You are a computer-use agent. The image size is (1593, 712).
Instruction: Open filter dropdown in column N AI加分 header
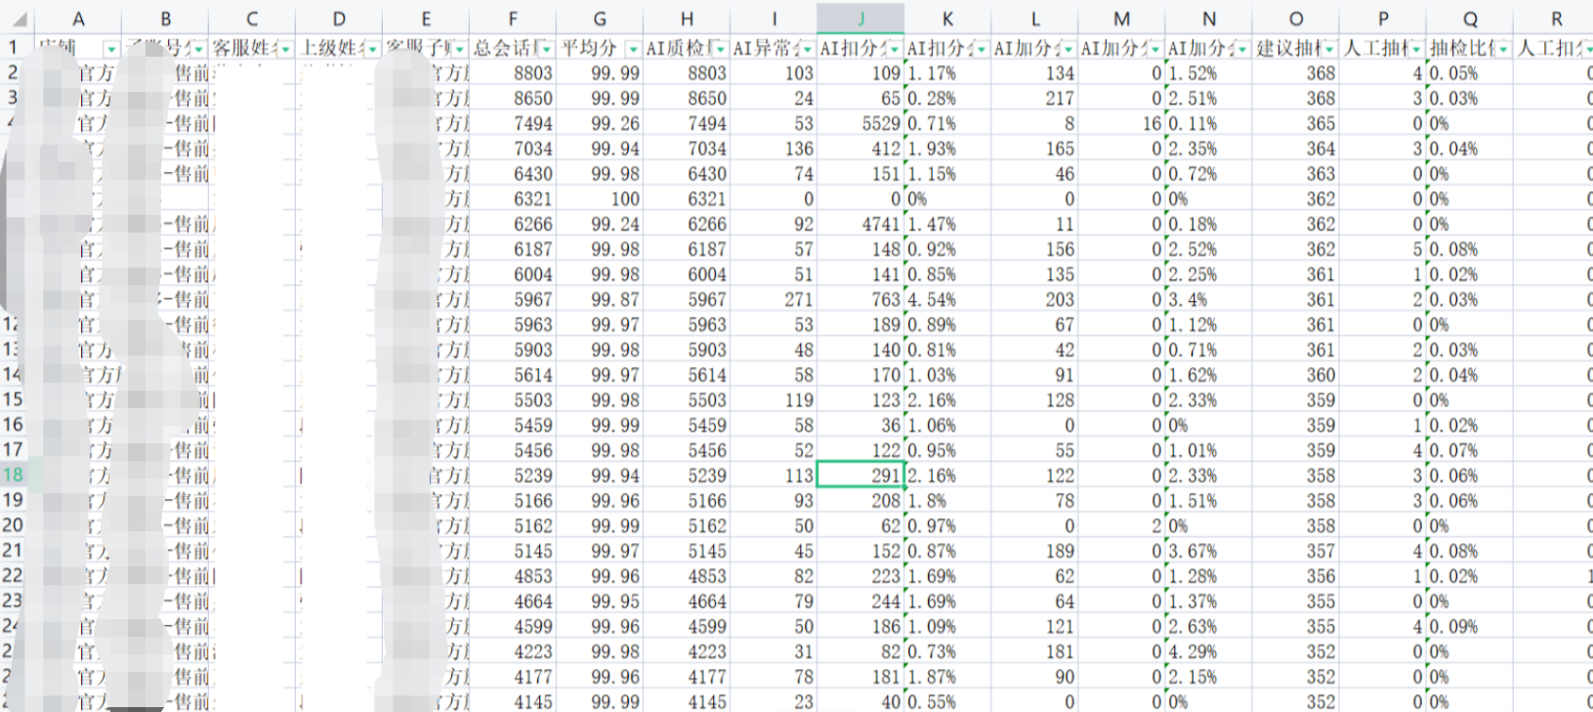point(1241,49)
